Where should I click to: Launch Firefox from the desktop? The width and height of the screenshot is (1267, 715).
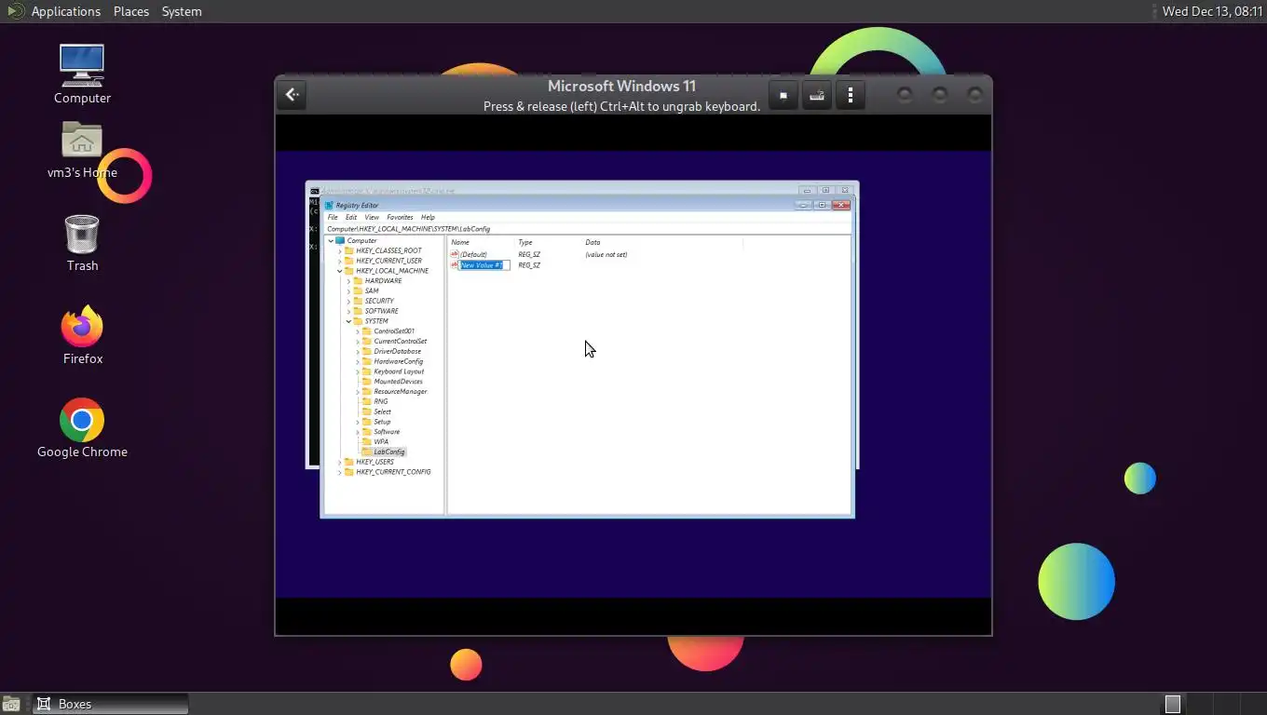82,326
